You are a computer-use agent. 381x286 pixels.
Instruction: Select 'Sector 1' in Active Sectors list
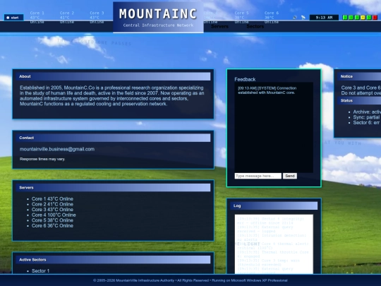[40, 271]
